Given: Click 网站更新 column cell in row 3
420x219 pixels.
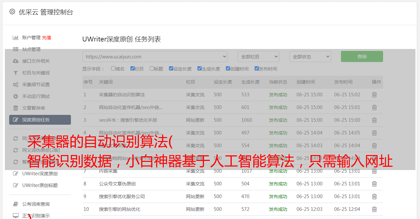Looking at the screenshot, I should pos(195,120).
